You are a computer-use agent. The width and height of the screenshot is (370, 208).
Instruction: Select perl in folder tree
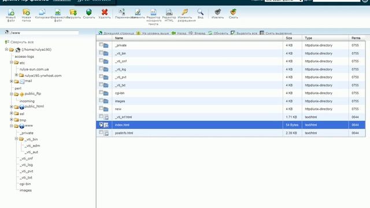click(x=18, y=88)
